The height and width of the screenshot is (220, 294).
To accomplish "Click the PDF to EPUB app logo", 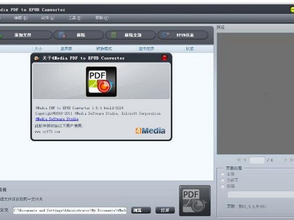I will 101,82.
